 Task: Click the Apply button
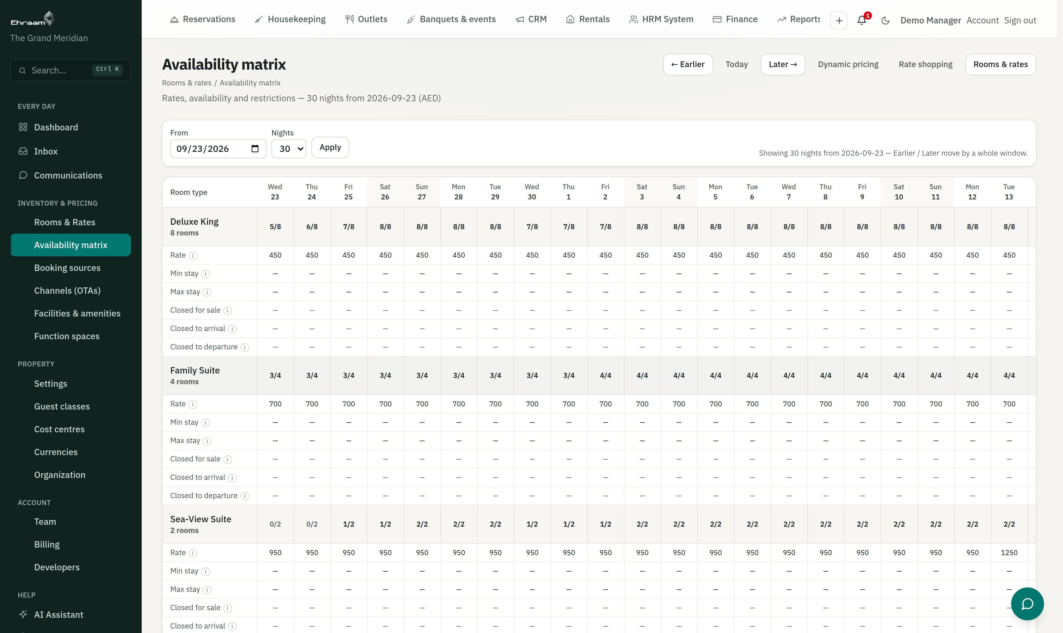click(330, 147)
